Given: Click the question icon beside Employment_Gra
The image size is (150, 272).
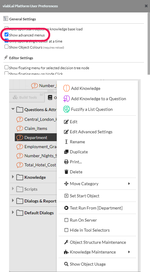Looking at the screenshot, I should (x=20, y=147).
